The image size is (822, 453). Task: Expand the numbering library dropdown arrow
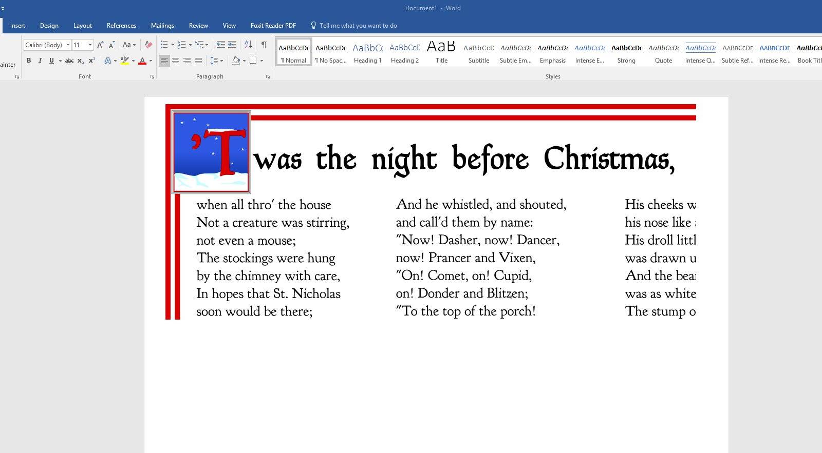[x=190, y=45]
